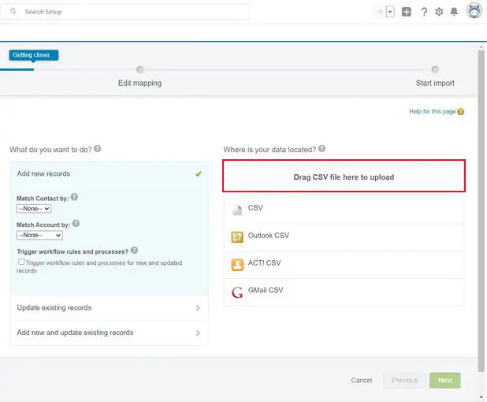Open the Setup gear icon
487x402 pixels.
click(440, 12)
